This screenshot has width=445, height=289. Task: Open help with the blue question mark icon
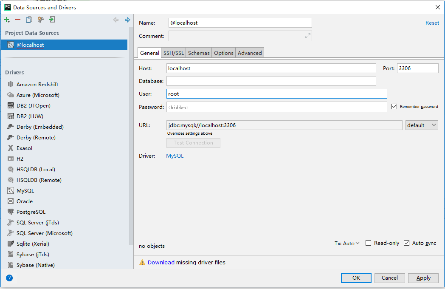point(9,278)
